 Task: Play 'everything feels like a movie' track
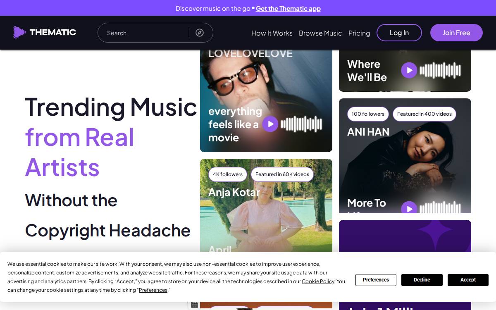pyautogui.click(x=270, y=124)
